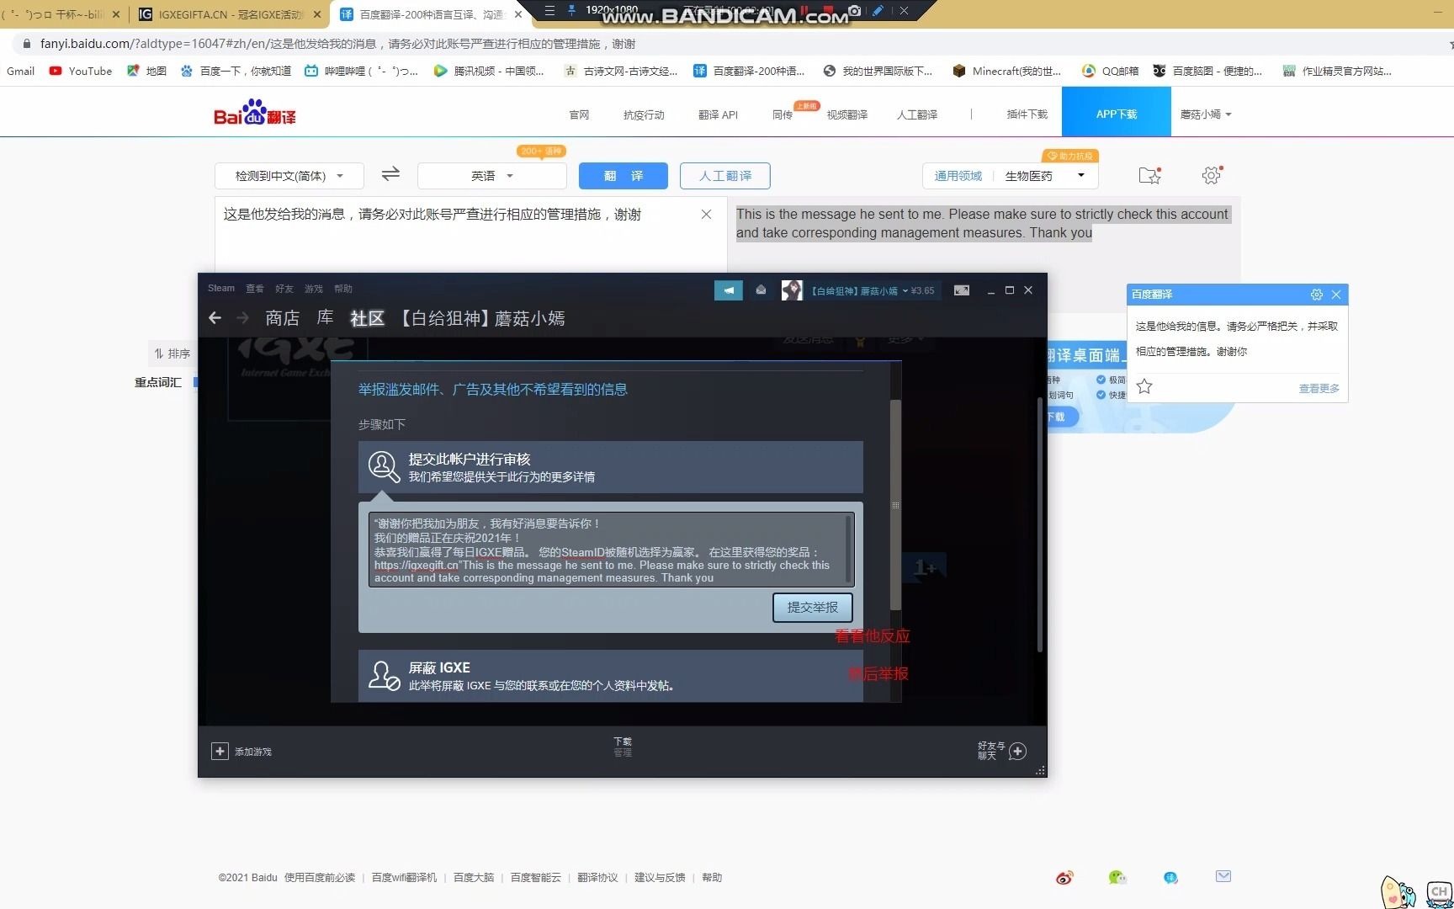
Task: Click the Baidu 翻译 logo
Action: 255,112
